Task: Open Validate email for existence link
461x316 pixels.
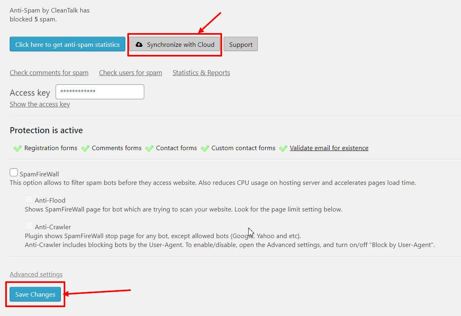Action: [x=329, y=148]
